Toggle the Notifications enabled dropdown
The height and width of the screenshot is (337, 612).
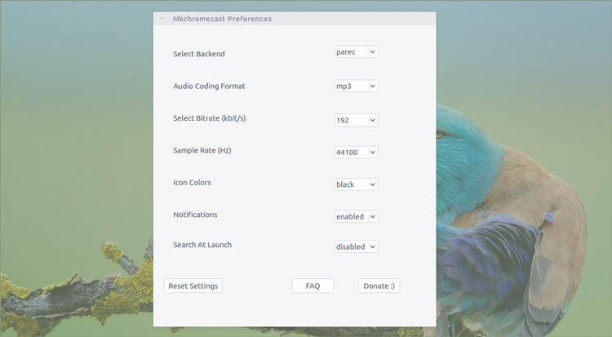pos(356,216)
